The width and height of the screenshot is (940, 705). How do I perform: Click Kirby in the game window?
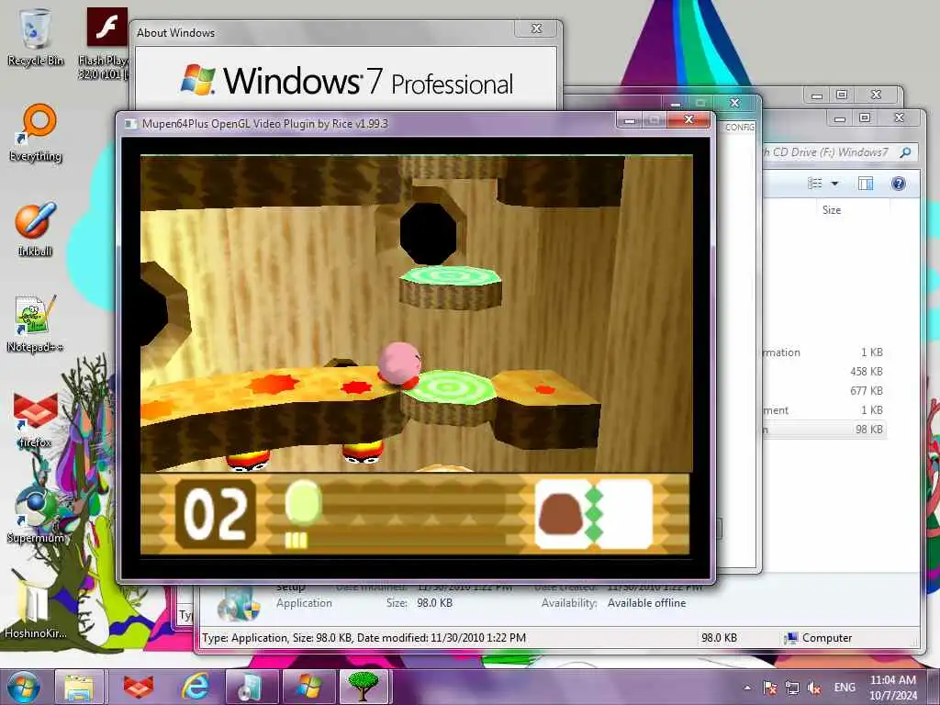pyautogui.click(x=399, y=364)
